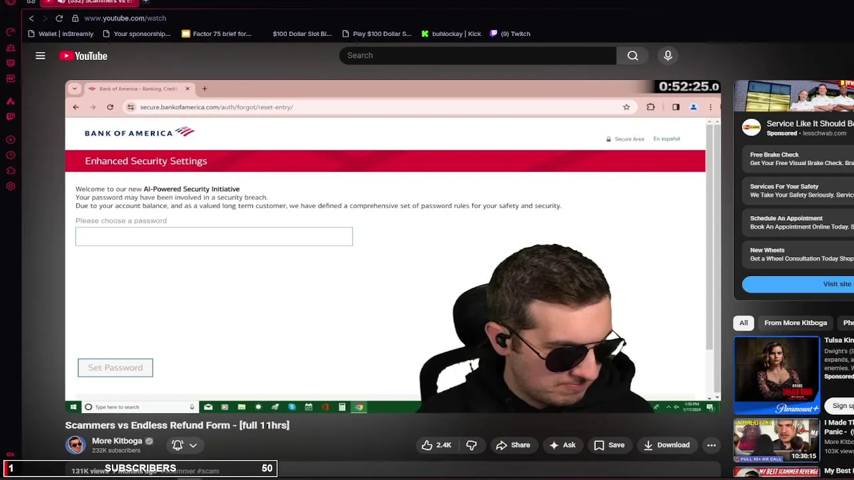Select the All filter chip
The image size is (854, 480).
click(x=743, y=323)
